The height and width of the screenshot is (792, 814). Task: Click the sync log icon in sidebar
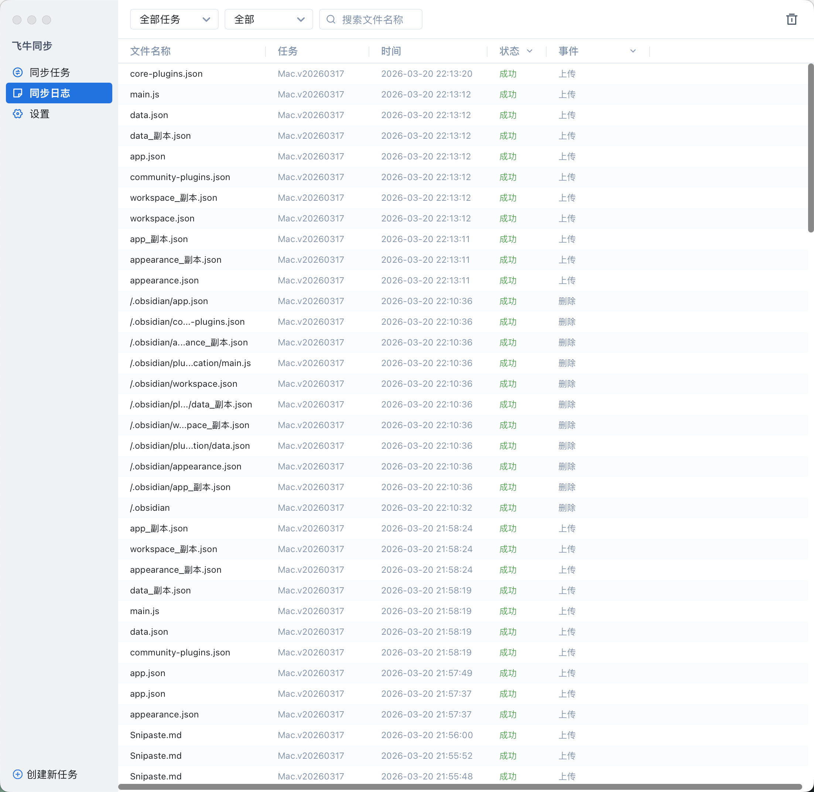18,93
